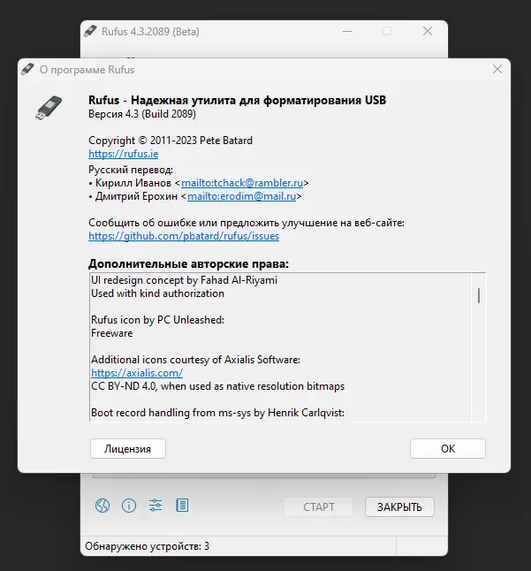Click the Rufus dialog title bar icon
Viewport: 531px width, 571px height.
27,69
